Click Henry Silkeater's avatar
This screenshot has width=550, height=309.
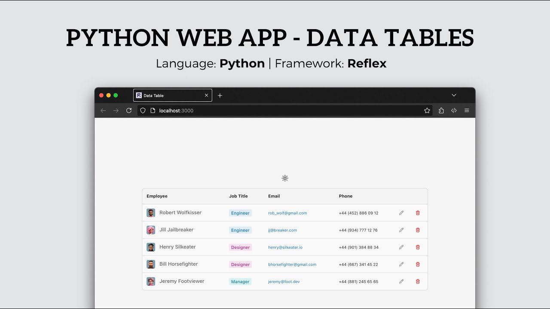point(151,247)
